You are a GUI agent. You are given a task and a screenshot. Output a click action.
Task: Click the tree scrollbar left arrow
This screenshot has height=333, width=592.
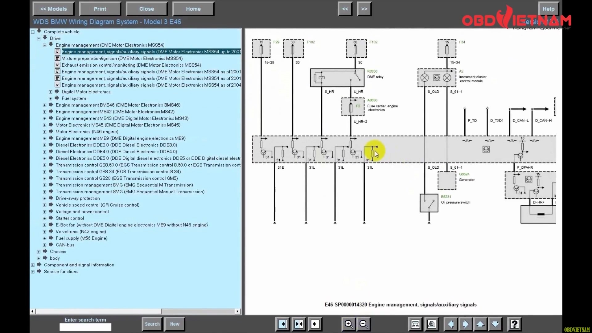[x=32, y=311]
